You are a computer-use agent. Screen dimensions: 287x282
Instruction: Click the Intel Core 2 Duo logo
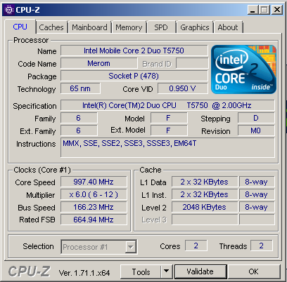pos(243,69)
